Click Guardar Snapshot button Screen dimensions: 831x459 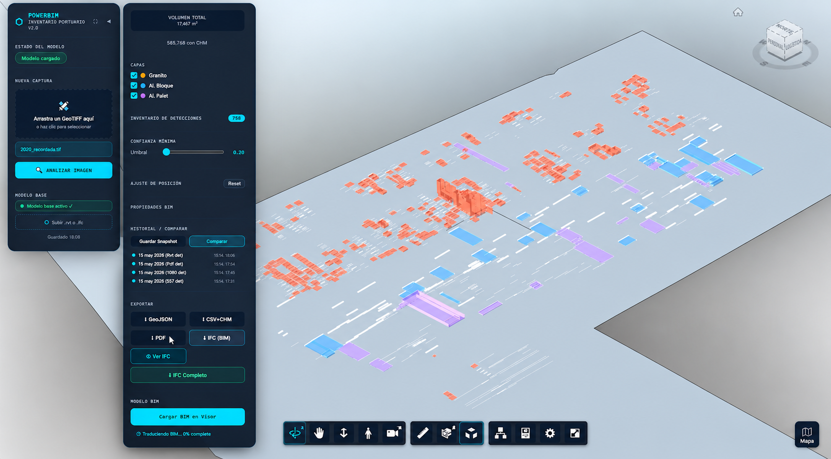tap(158, 241)
